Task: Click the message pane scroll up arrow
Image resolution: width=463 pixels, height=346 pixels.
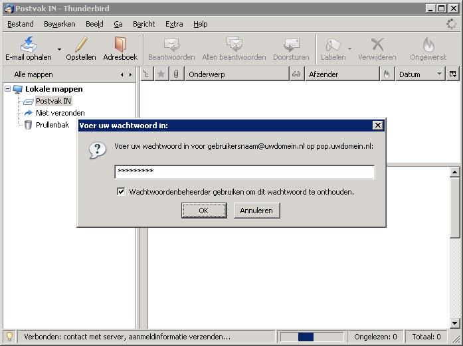Action: point(455,172)
